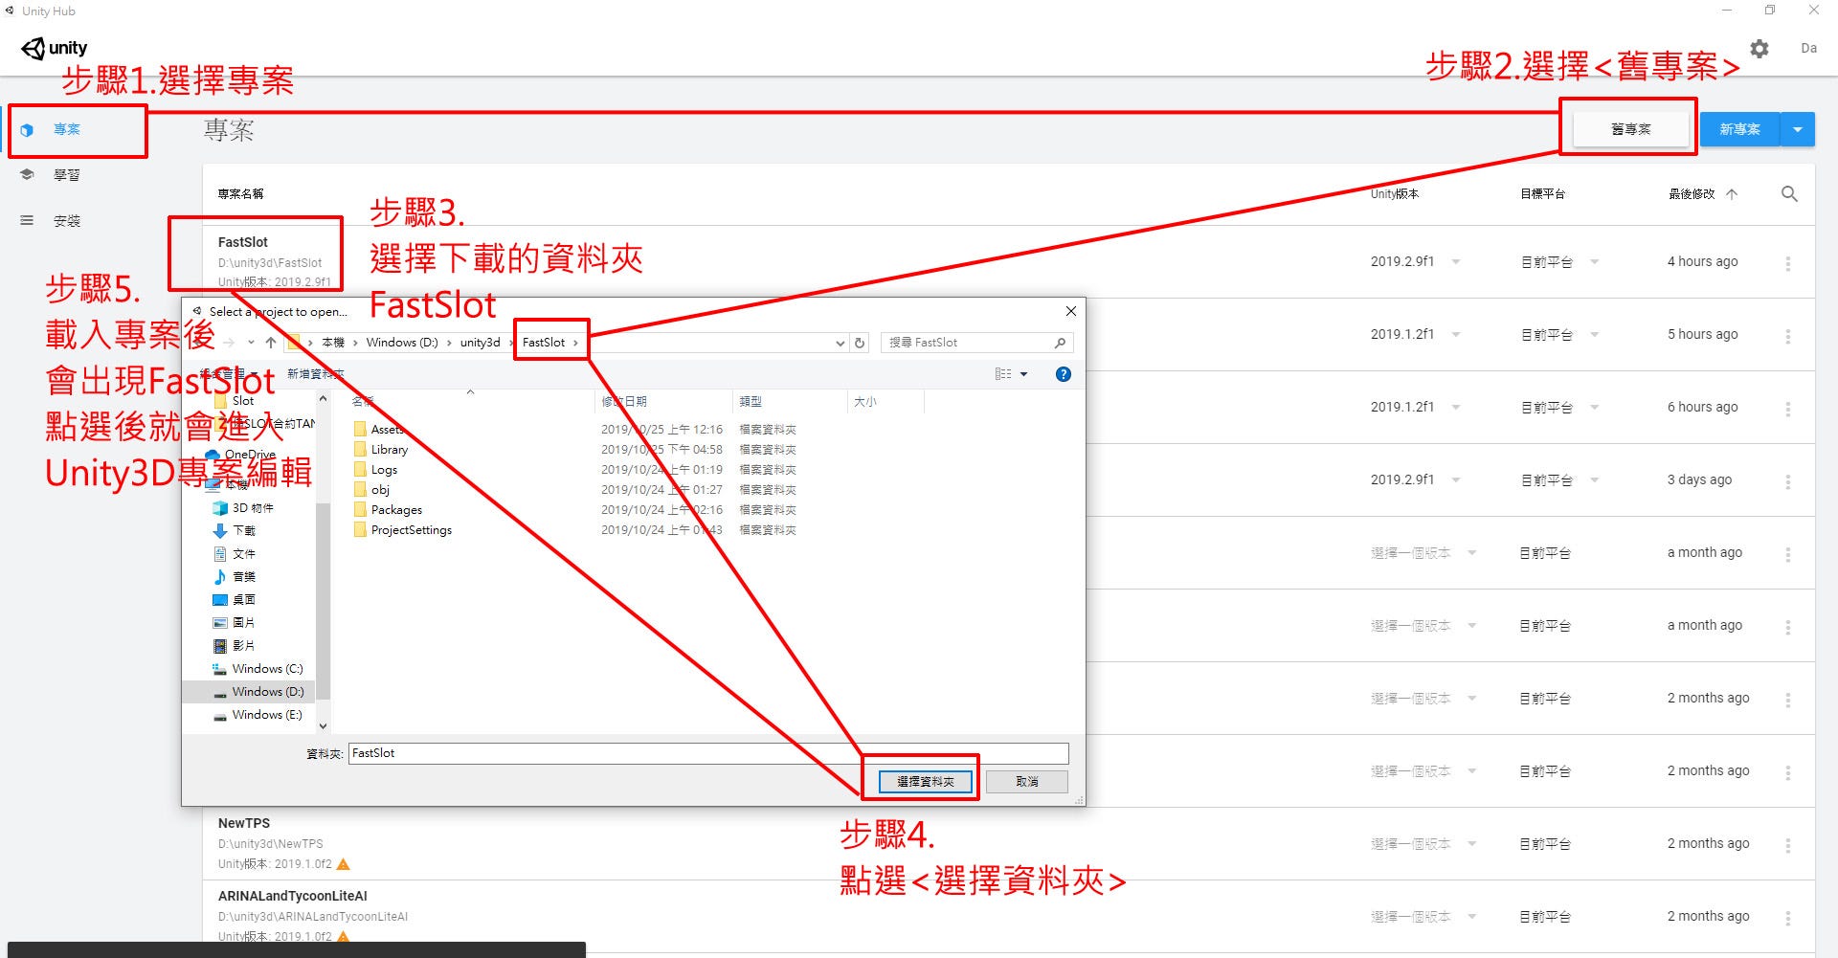The height and width of the screenshot is (958, 1838).
Task: Open Unity version dropdown for FastSlot row
Action: coord(1455,262)
